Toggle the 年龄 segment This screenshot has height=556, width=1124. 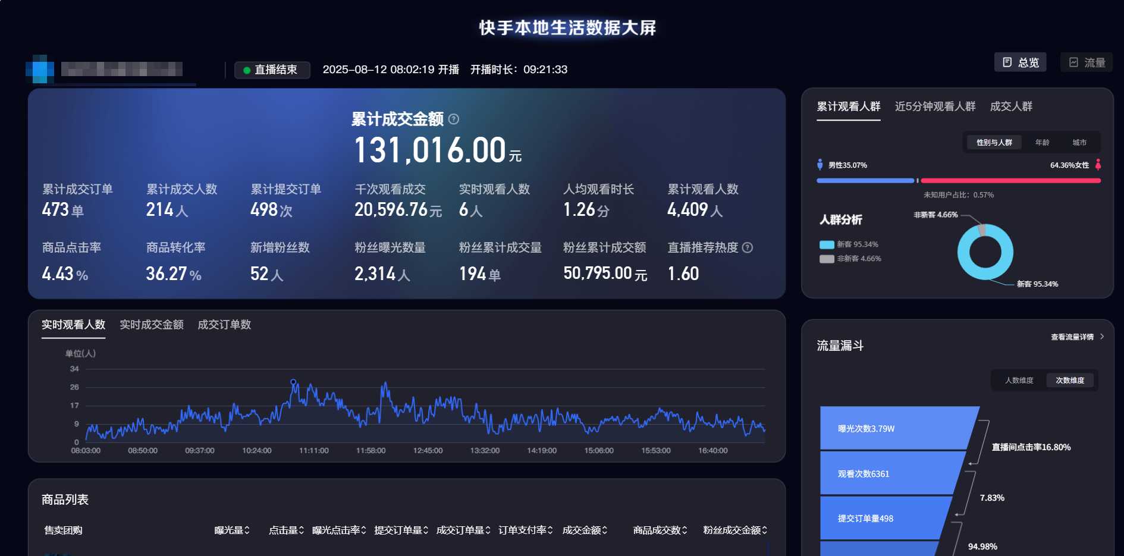pyautogui.click(x=1042, y=143)
